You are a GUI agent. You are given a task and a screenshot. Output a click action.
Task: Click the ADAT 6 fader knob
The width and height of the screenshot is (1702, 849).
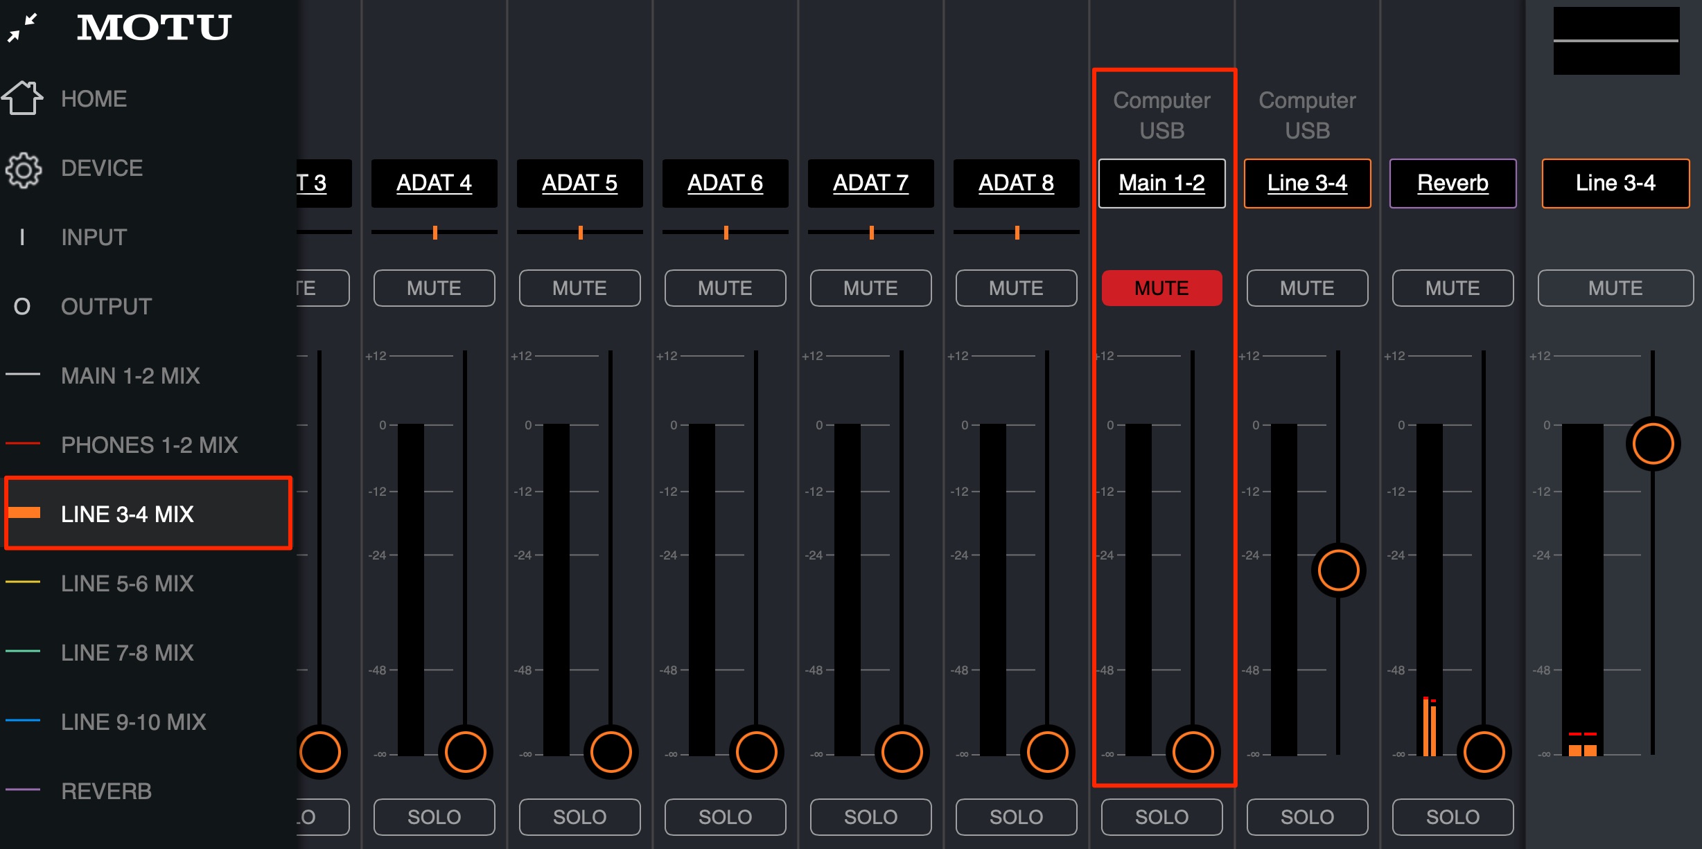pos(756,752)
